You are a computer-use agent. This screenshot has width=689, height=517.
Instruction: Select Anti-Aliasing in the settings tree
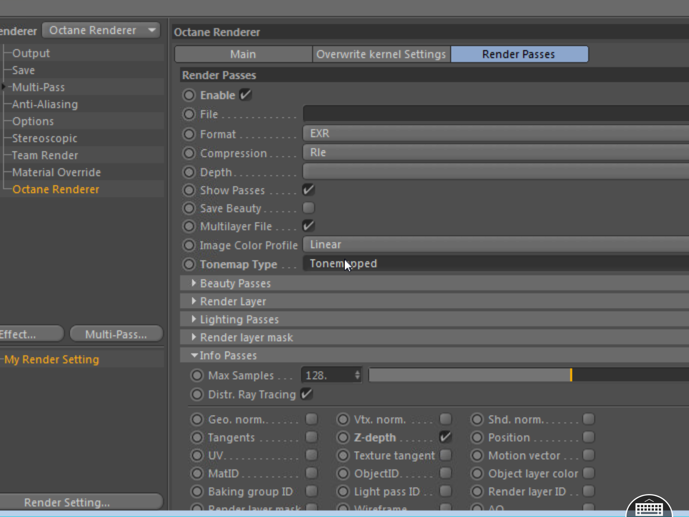45,104
